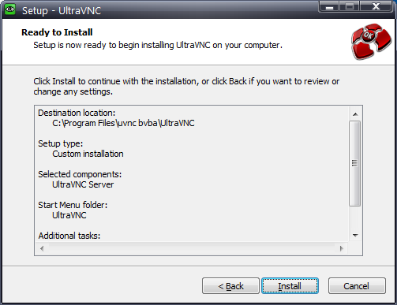Click the Additional tasks line
The image size is (397, 305).
pyautogui.click(x=69, y=236)
